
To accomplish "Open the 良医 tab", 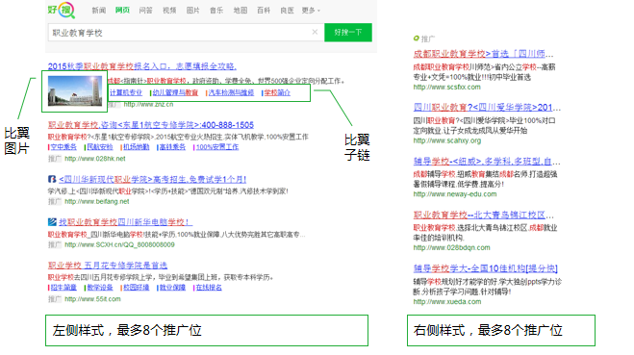I will pos(287,11).
